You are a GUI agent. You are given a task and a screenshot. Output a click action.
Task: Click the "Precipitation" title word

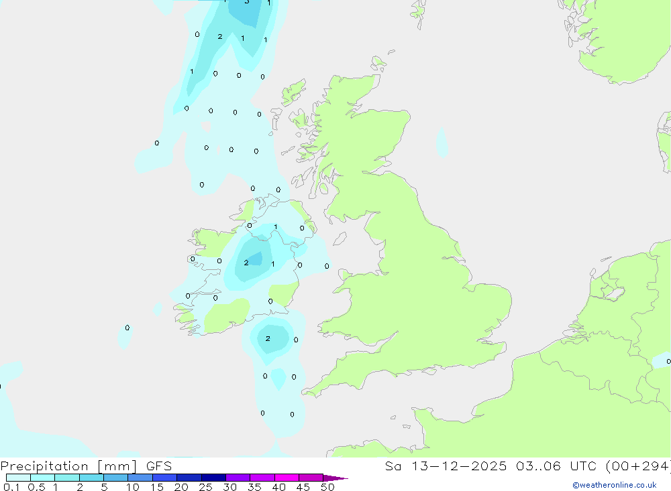coord(44,466)
